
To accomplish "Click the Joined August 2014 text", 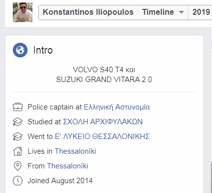I will pos(60,181).
